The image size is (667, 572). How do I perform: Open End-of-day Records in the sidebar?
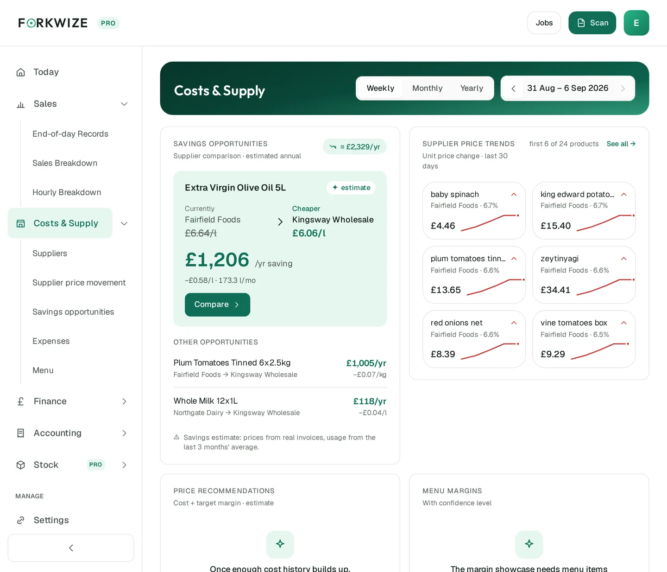(x=70, y=134)
